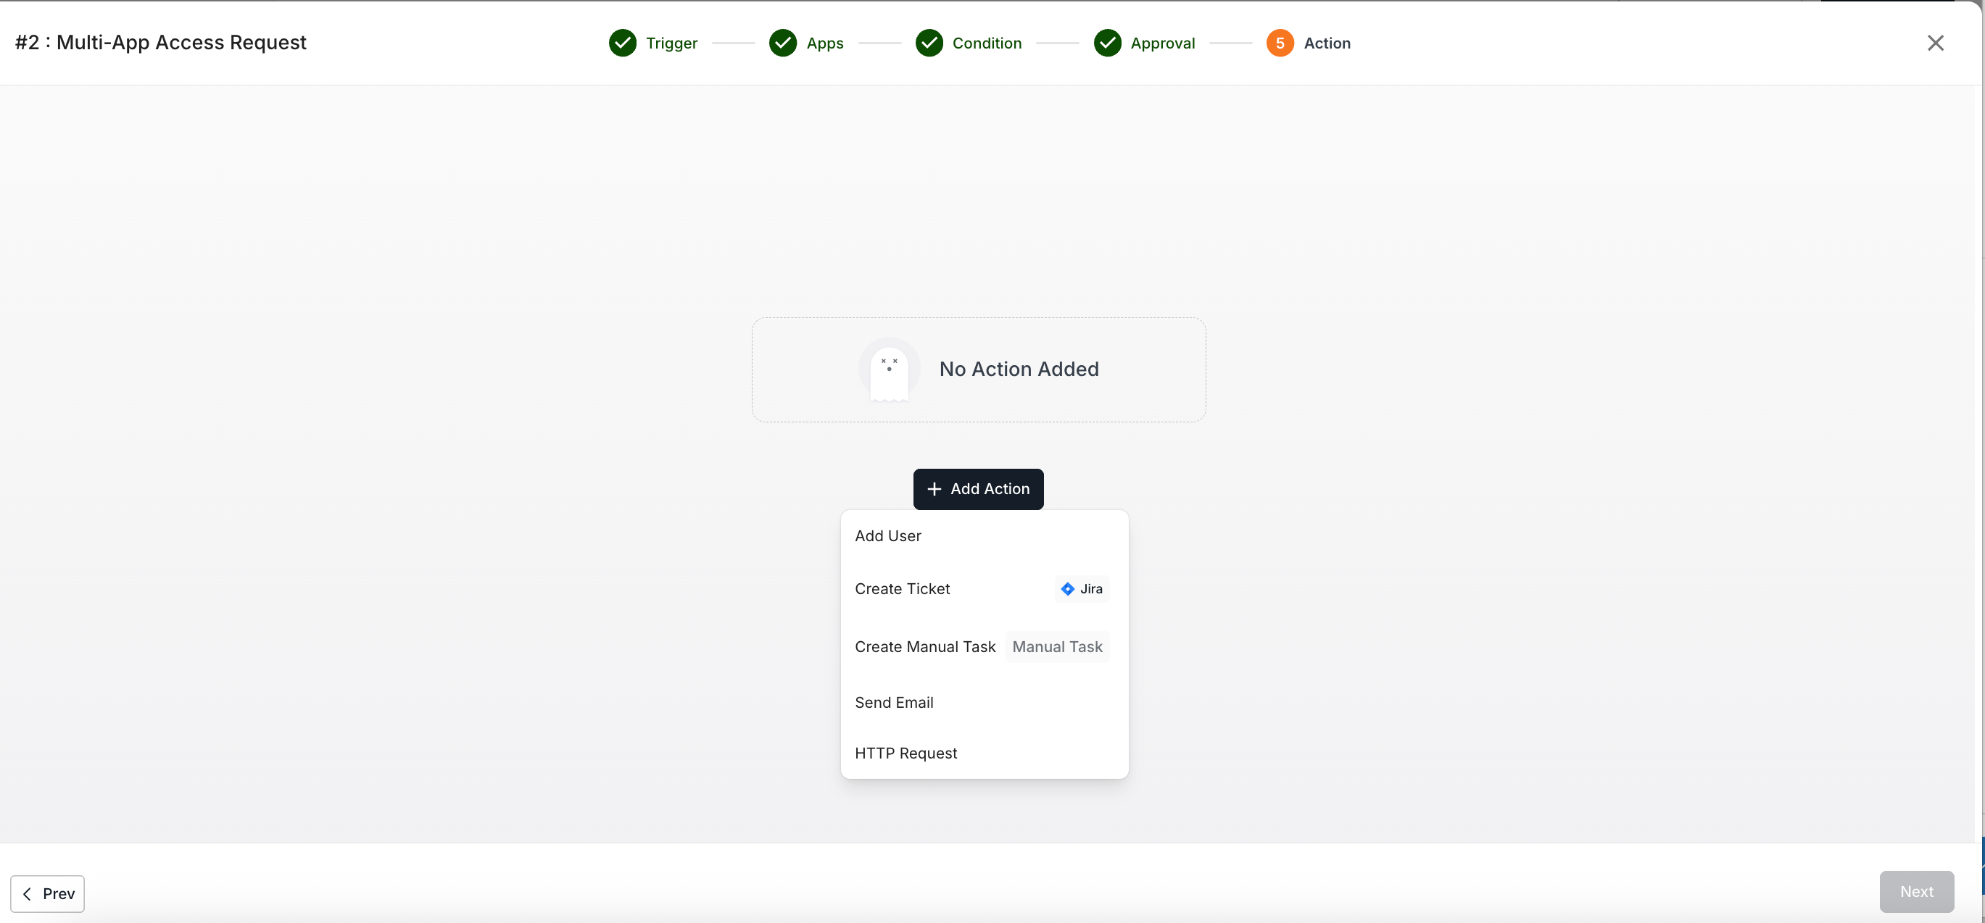Select the Send Email action
This screenshot has width=1985, height=923.
click(x=894, y=702)
